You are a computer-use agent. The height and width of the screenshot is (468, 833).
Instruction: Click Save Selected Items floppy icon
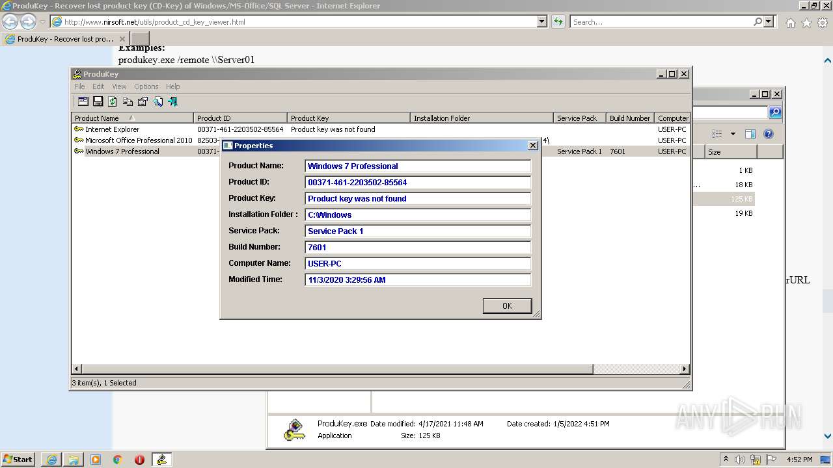(98, 101)
